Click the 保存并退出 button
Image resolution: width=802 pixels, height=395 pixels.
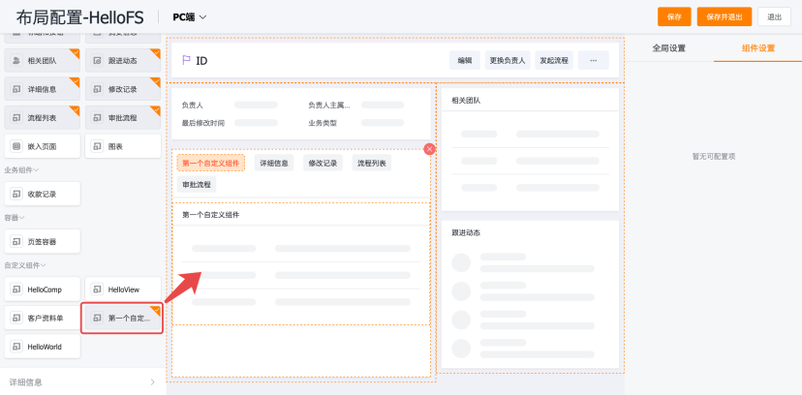pyautogui.click(x=725, y=16)
